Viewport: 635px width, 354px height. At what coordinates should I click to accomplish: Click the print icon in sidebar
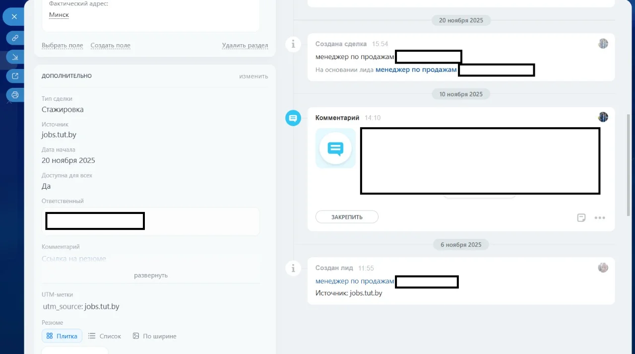[15, 95]
